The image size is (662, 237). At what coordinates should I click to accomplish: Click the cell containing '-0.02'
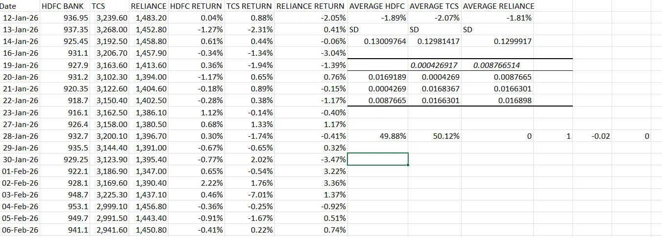pos(593,136)
